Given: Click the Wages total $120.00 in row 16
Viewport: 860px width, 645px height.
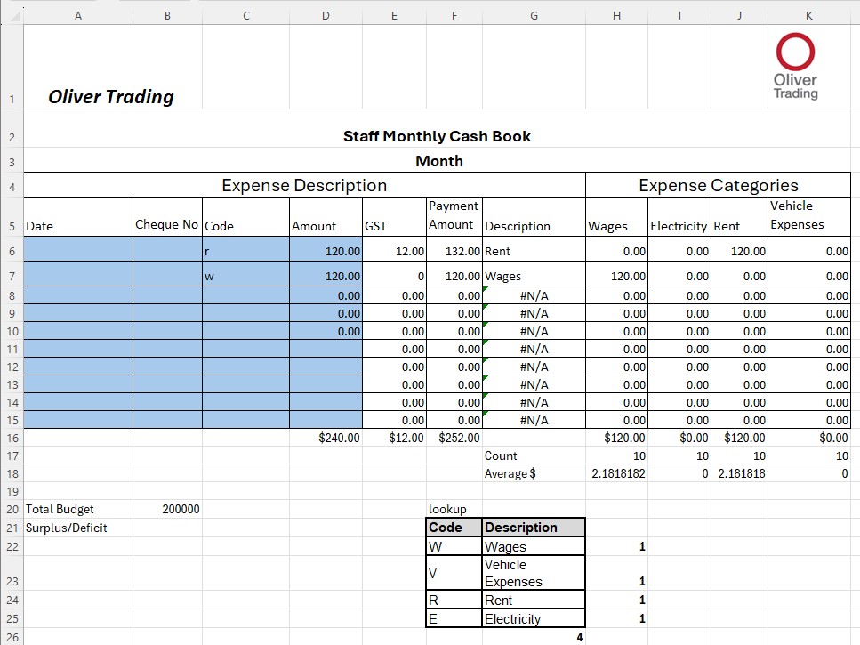Looking at the screenshot, I should click(616, 439).
